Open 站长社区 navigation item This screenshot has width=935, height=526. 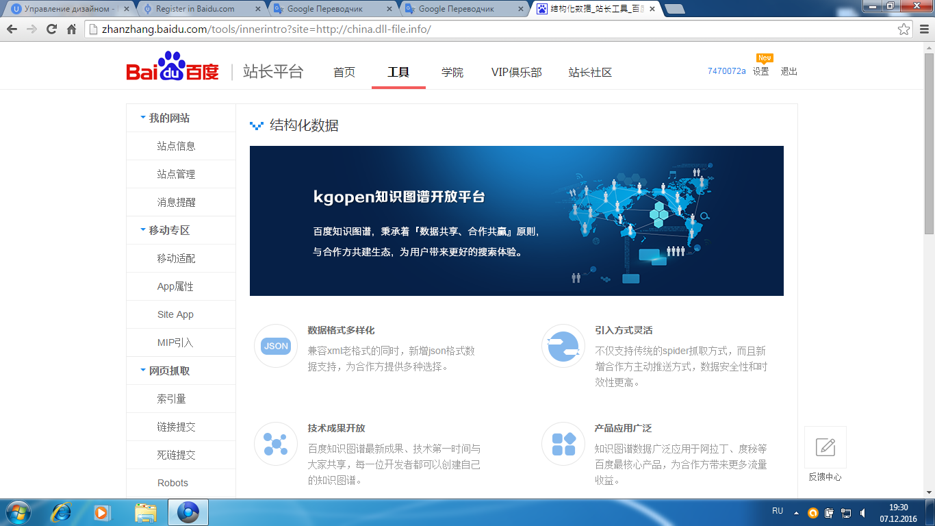(x=590, y=72)
